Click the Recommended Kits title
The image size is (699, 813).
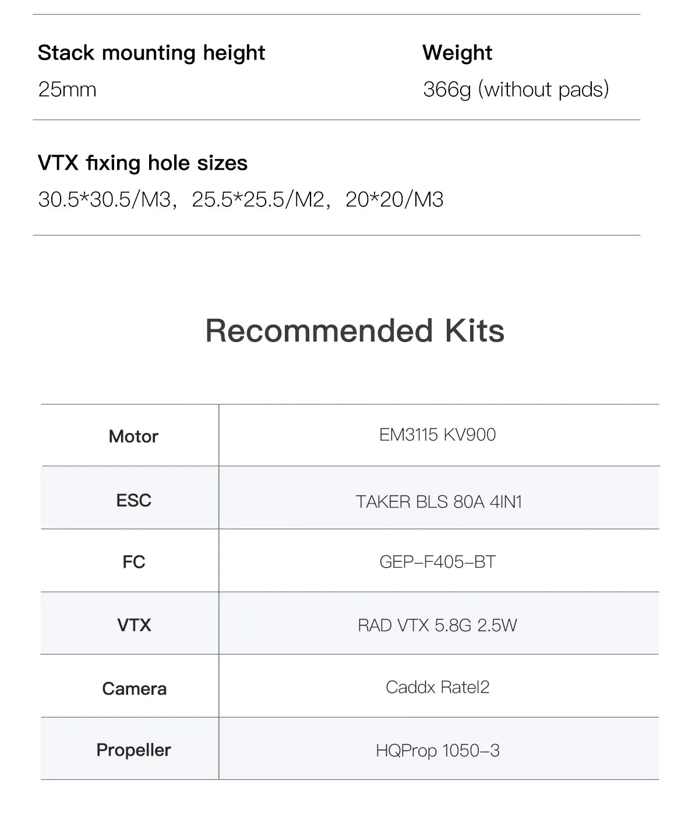355,330
